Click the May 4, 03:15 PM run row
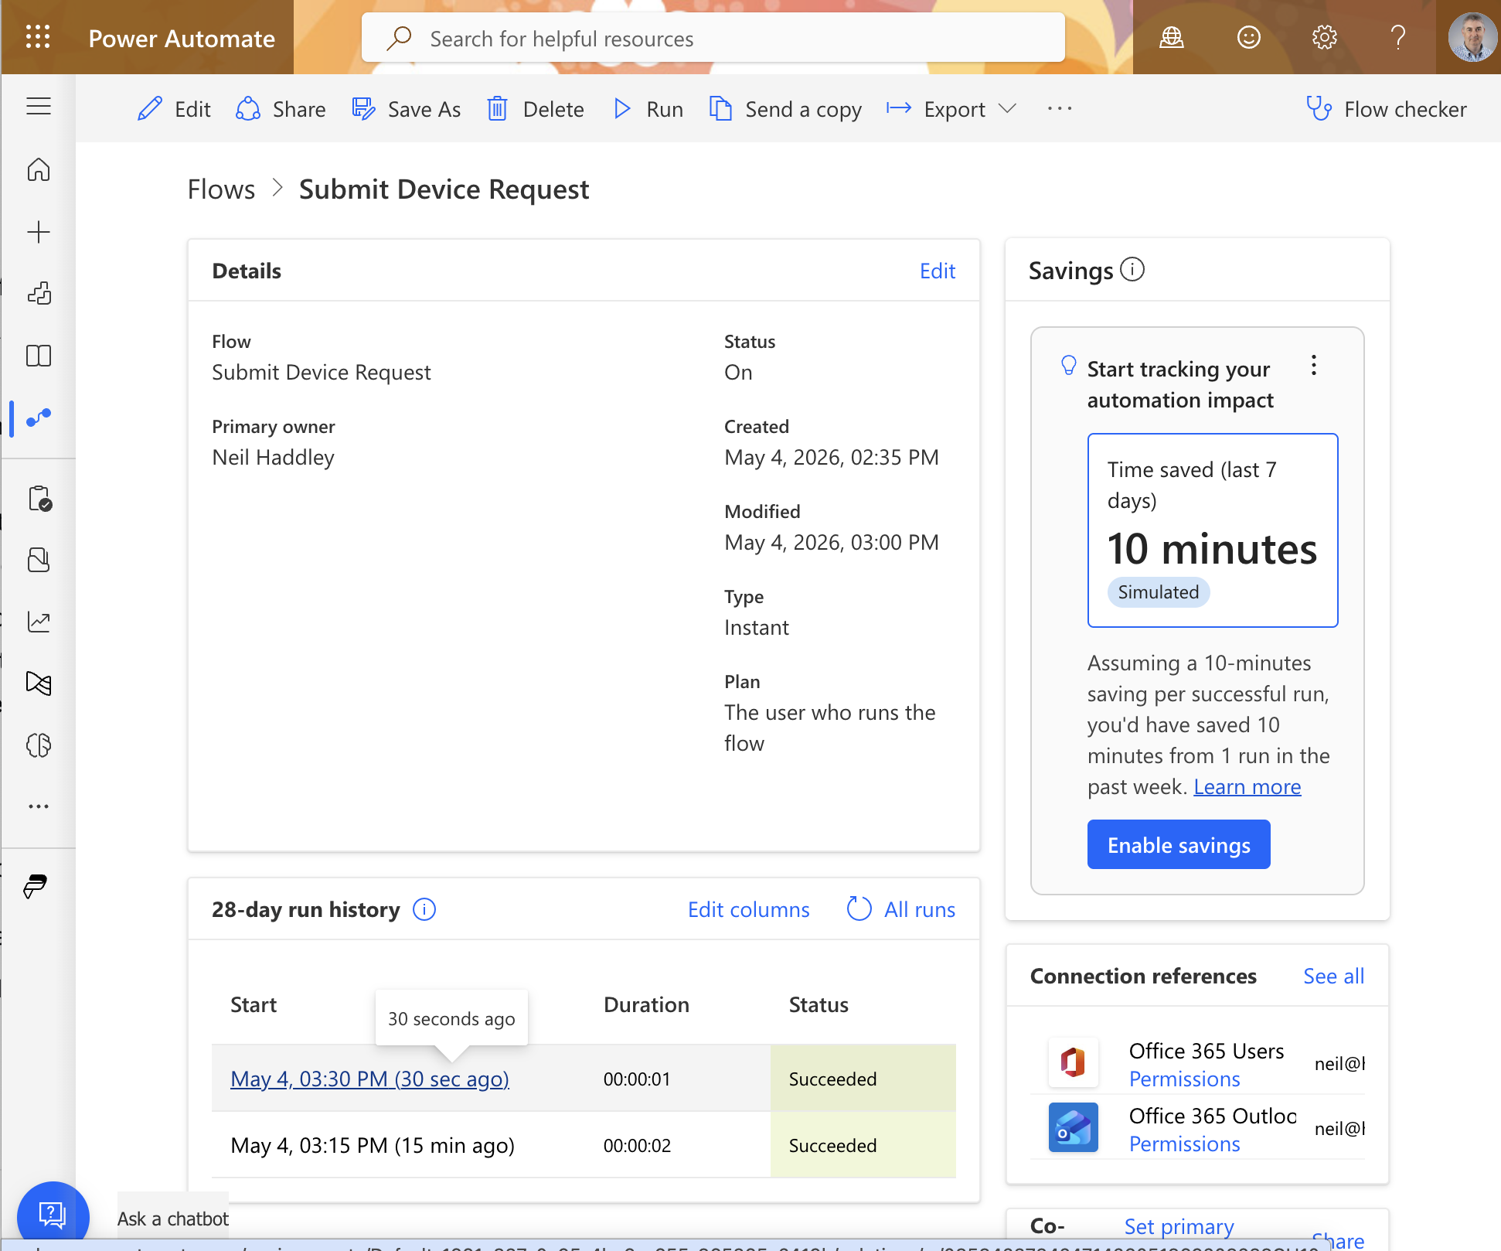 (584, 1145)
